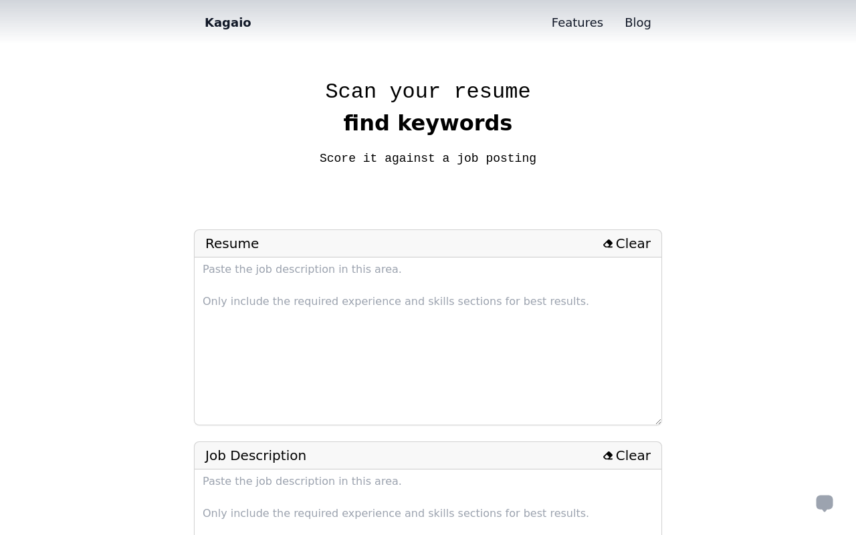This screenshot has height=535, width=856.
Task: Click the "Only include the required experience" placeholder in the Job Description box
Action: tap(396, 513)
